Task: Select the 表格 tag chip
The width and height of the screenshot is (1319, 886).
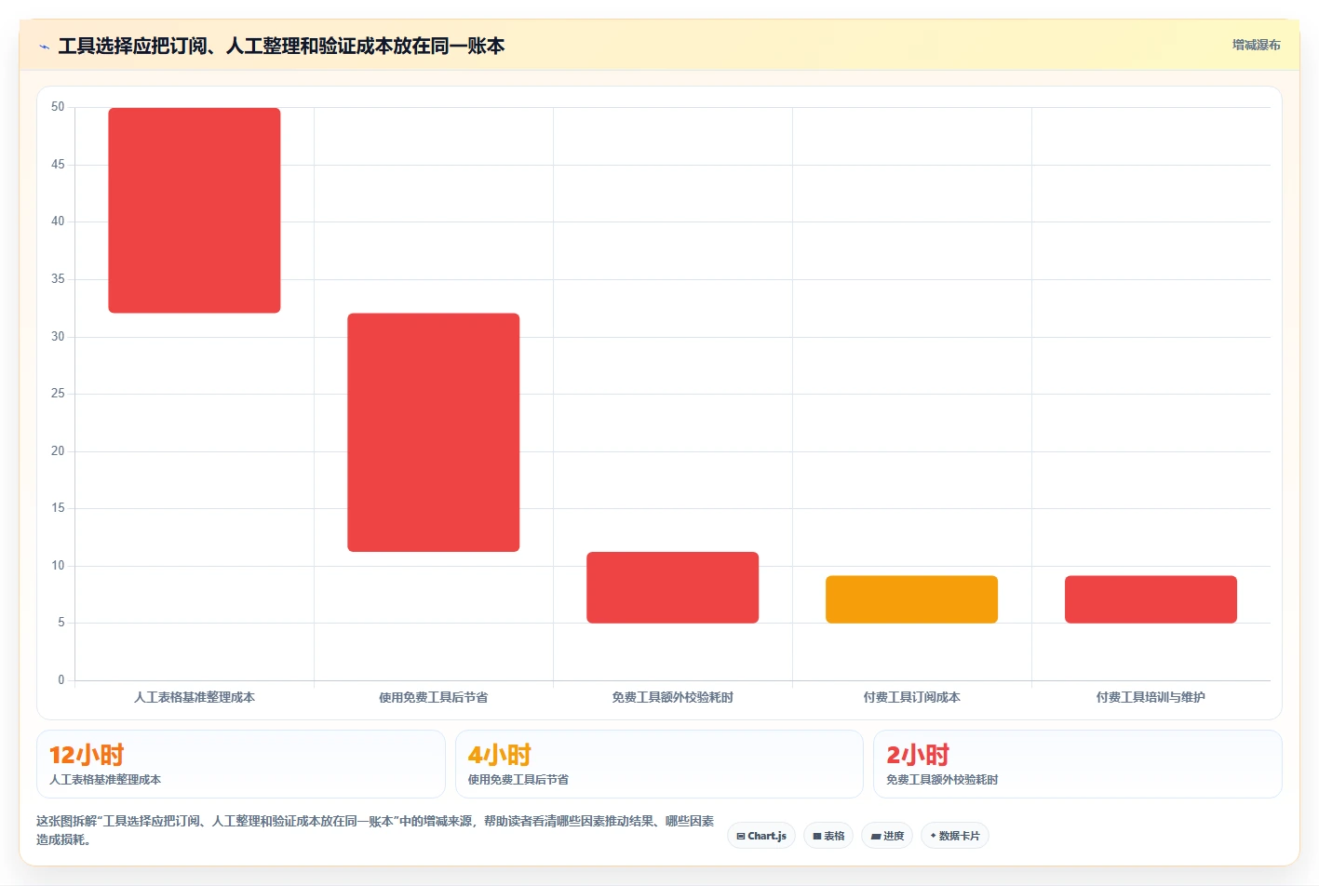Action: (x=828, y=836)
